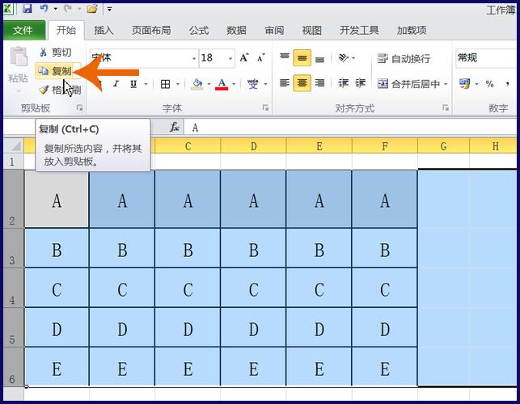
Task: Click the fill color paint bucket swatch
Action: [197, 84]
